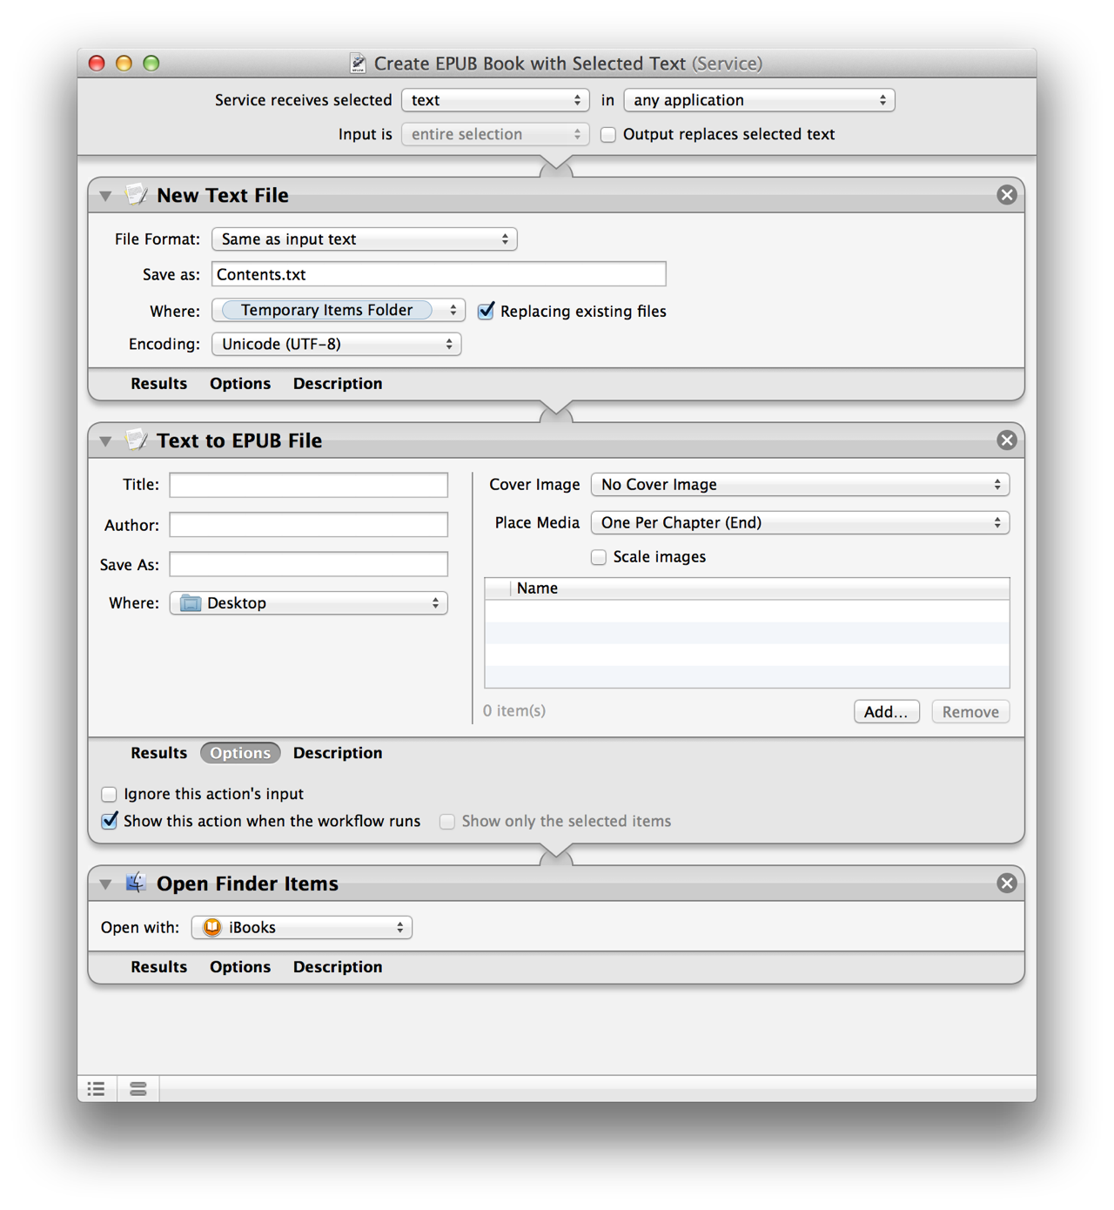1114x1210 pixels.
Task: Open Results tab of Open Finder Items
Action: click(x=158, y=966)
